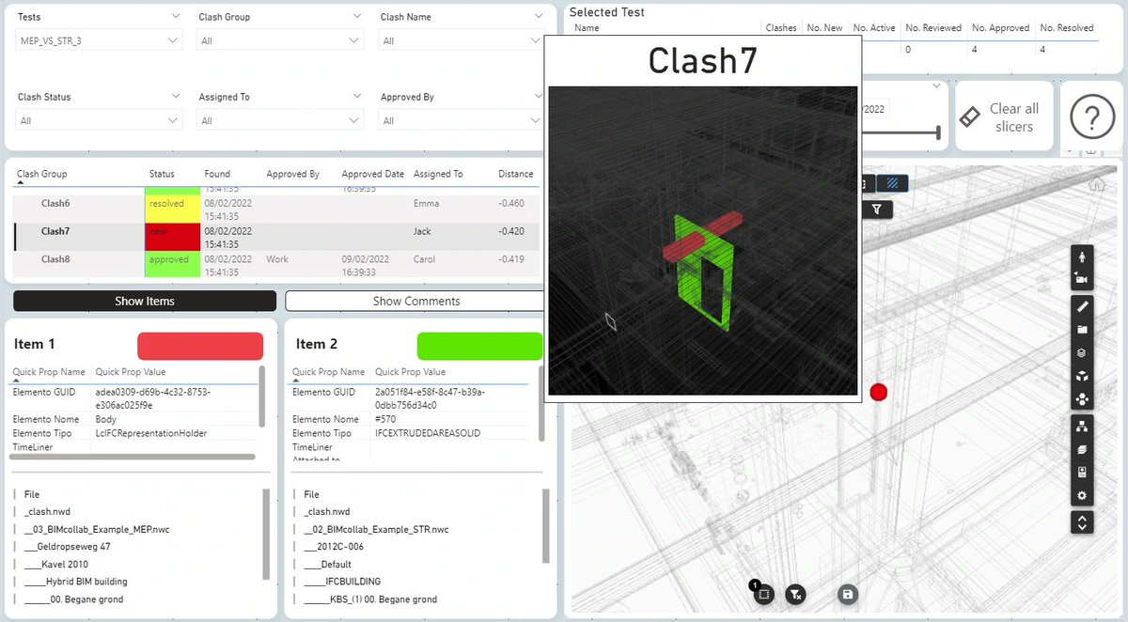Click the Show Comments button
The width and height of the screenshot is (1128, 622).
click(x=415, y=301)
